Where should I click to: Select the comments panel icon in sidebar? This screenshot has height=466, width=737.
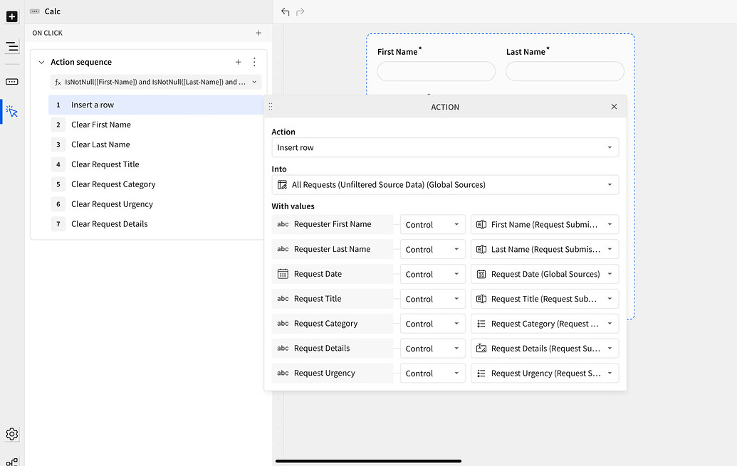coord(11,81)
